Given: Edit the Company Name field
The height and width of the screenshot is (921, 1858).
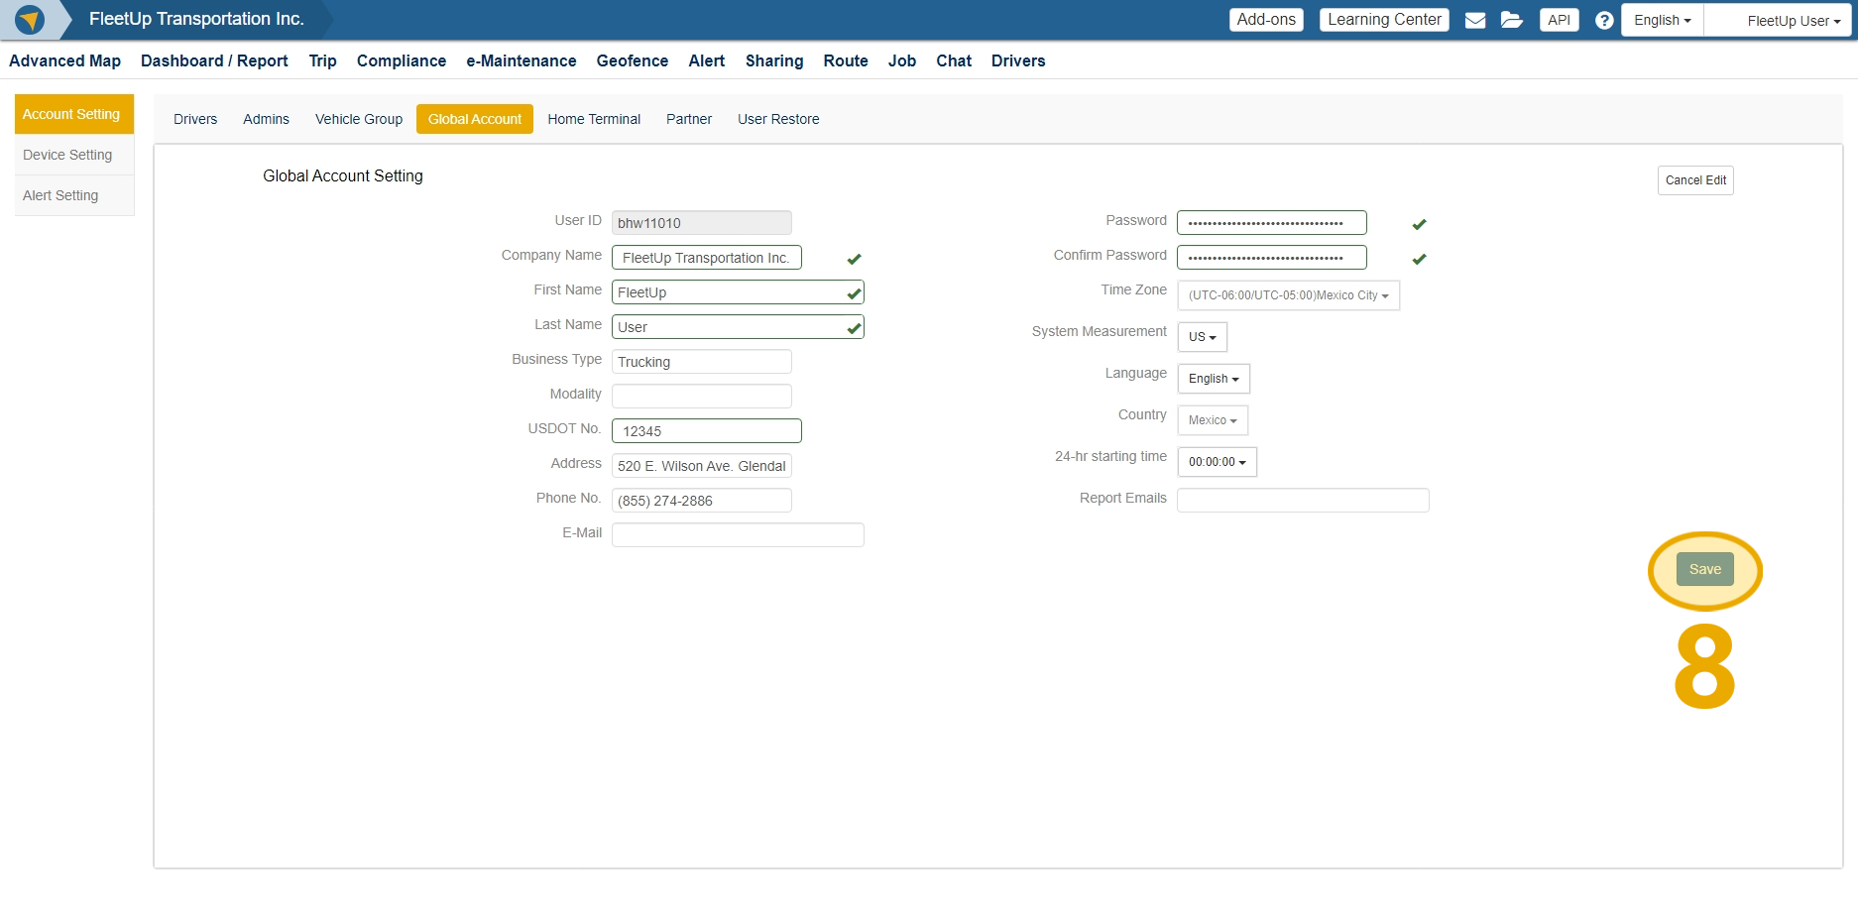Looking at the screenshot, I should click(x=707, y=258).
